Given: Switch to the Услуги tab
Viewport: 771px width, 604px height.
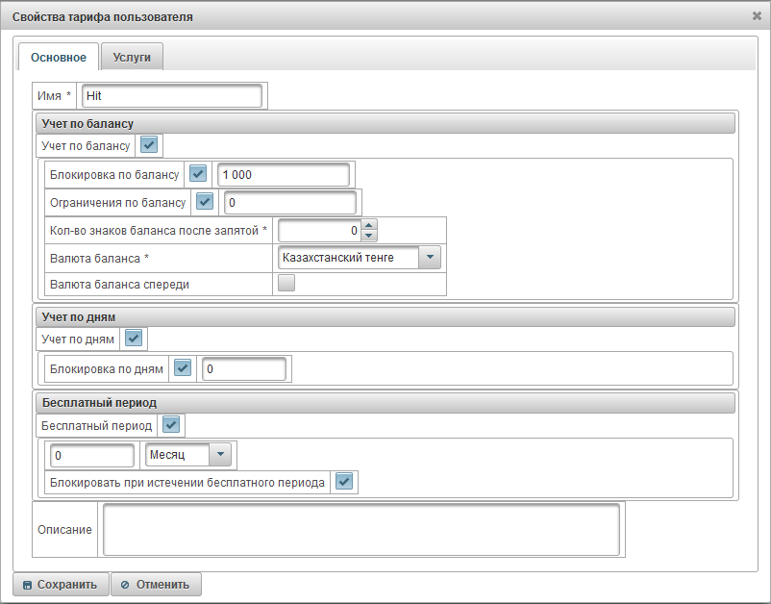Looking at the screenshot, I should [x=132, y=58].
